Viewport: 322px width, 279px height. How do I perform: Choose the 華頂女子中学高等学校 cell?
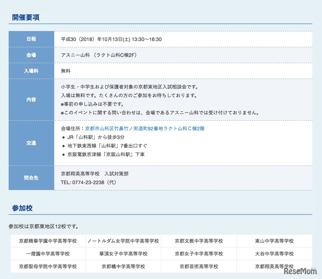pyautogui.click(x=123, y=253)
